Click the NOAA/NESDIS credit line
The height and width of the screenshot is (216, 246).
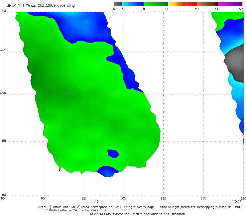(x=137, y=214)
